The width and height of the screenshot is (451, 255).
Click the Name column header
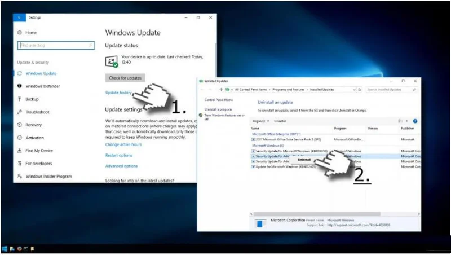click(x=255, y=129)
